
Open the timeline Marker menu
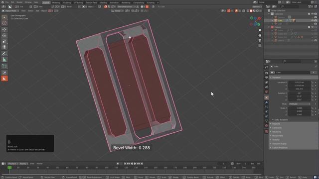(39, 164)
